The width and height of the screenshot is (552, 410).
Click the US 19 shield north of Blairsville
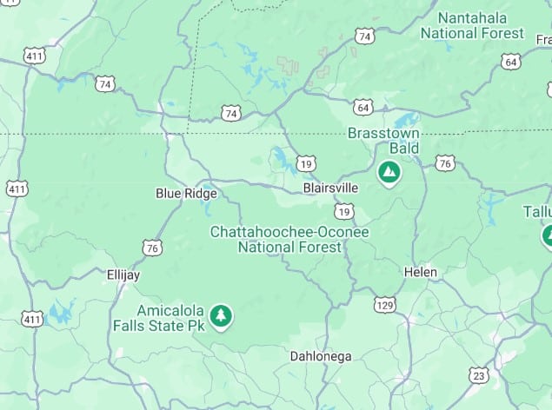click(x=306, y=164)
